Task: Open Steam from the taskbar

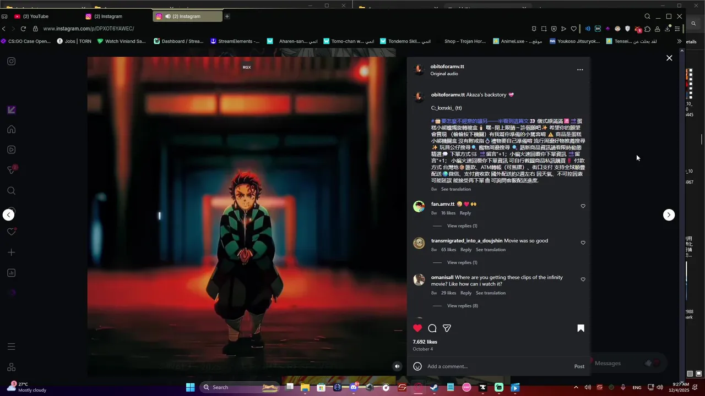Action: tap(435, 387)
